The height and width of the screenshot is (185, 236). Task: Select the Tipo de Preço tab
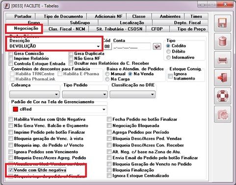coord(189,29)
